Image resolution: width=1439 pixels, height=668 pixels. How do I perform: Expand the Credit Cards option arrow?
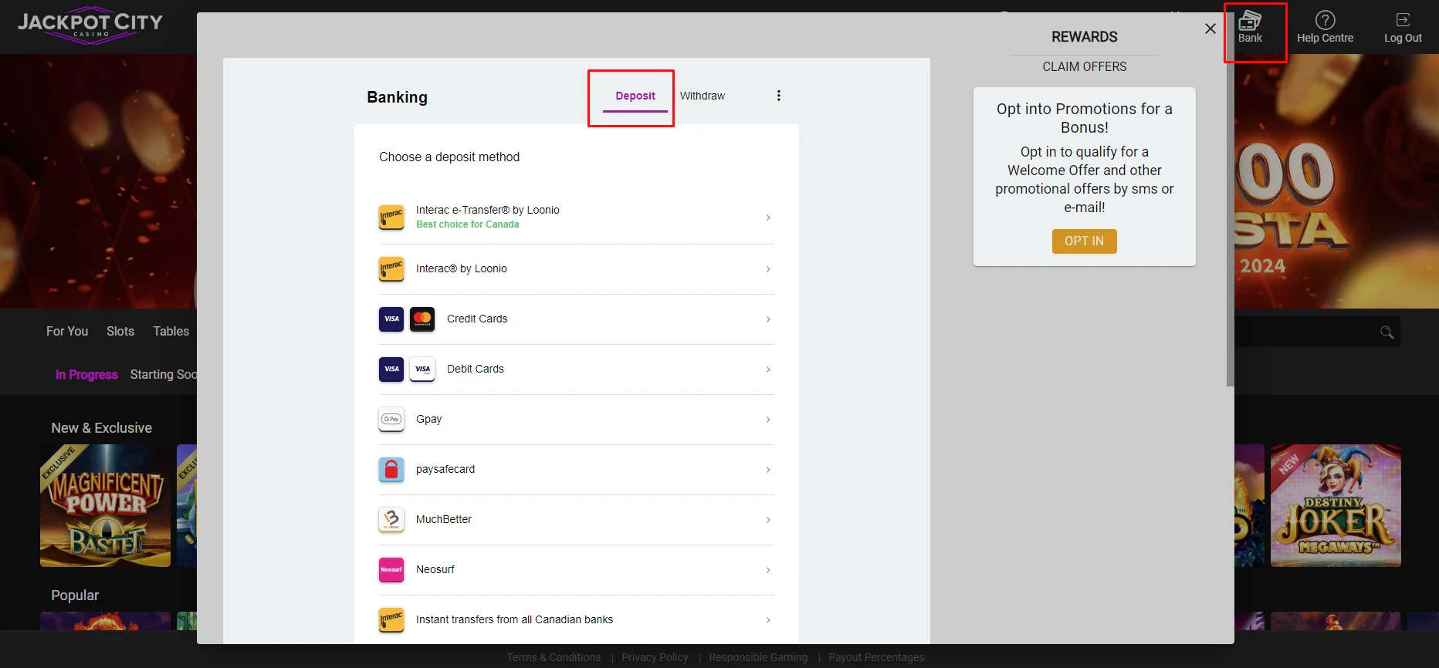[x=767, y=319]
